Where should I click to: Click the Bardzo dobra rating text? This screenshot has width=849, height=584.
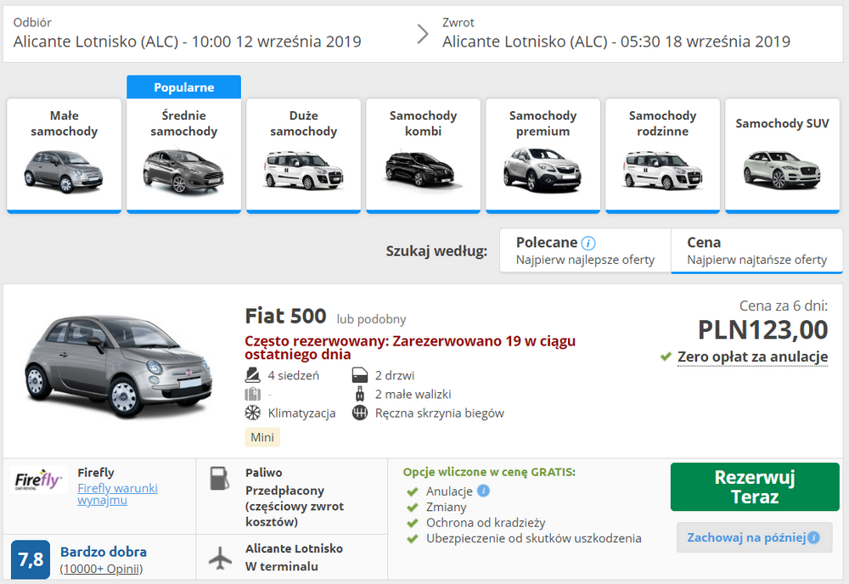tap(104, 552)
